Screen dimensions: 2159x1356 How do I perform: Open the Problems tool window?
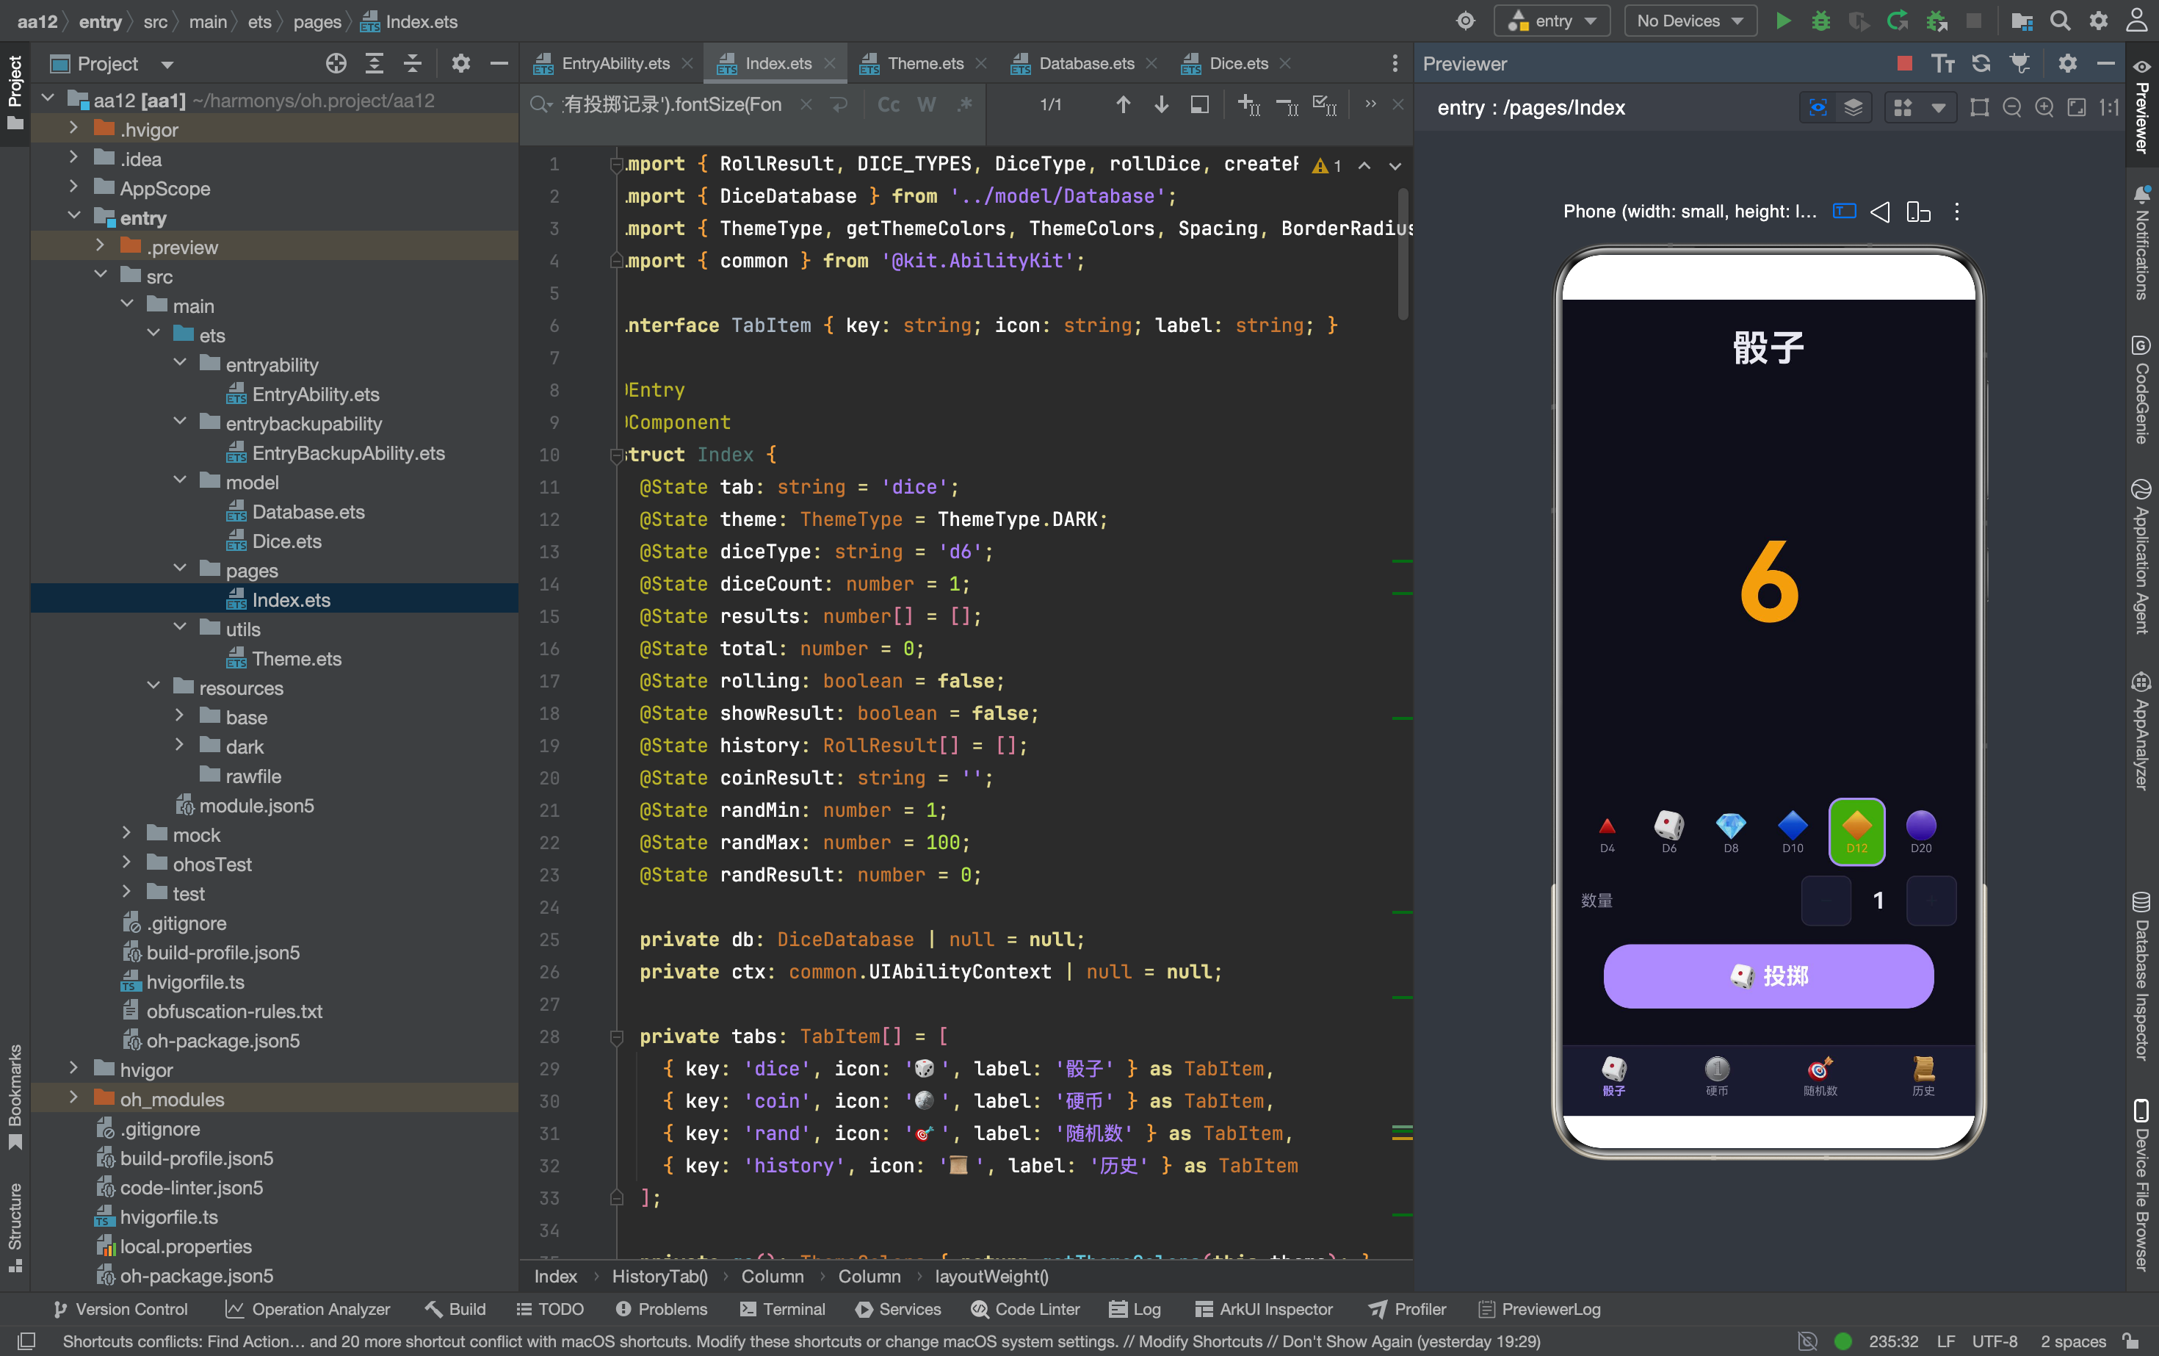662,1310
